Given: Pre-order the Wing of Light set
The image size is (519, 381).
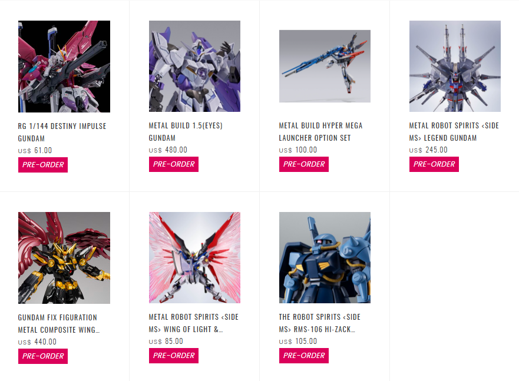Looking at the screenshot, I should pos(174,356).
